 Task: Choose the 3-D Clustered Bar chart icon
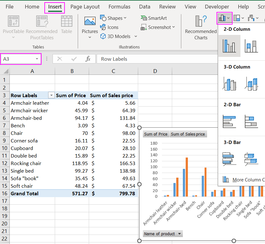[x=229, y=159]
